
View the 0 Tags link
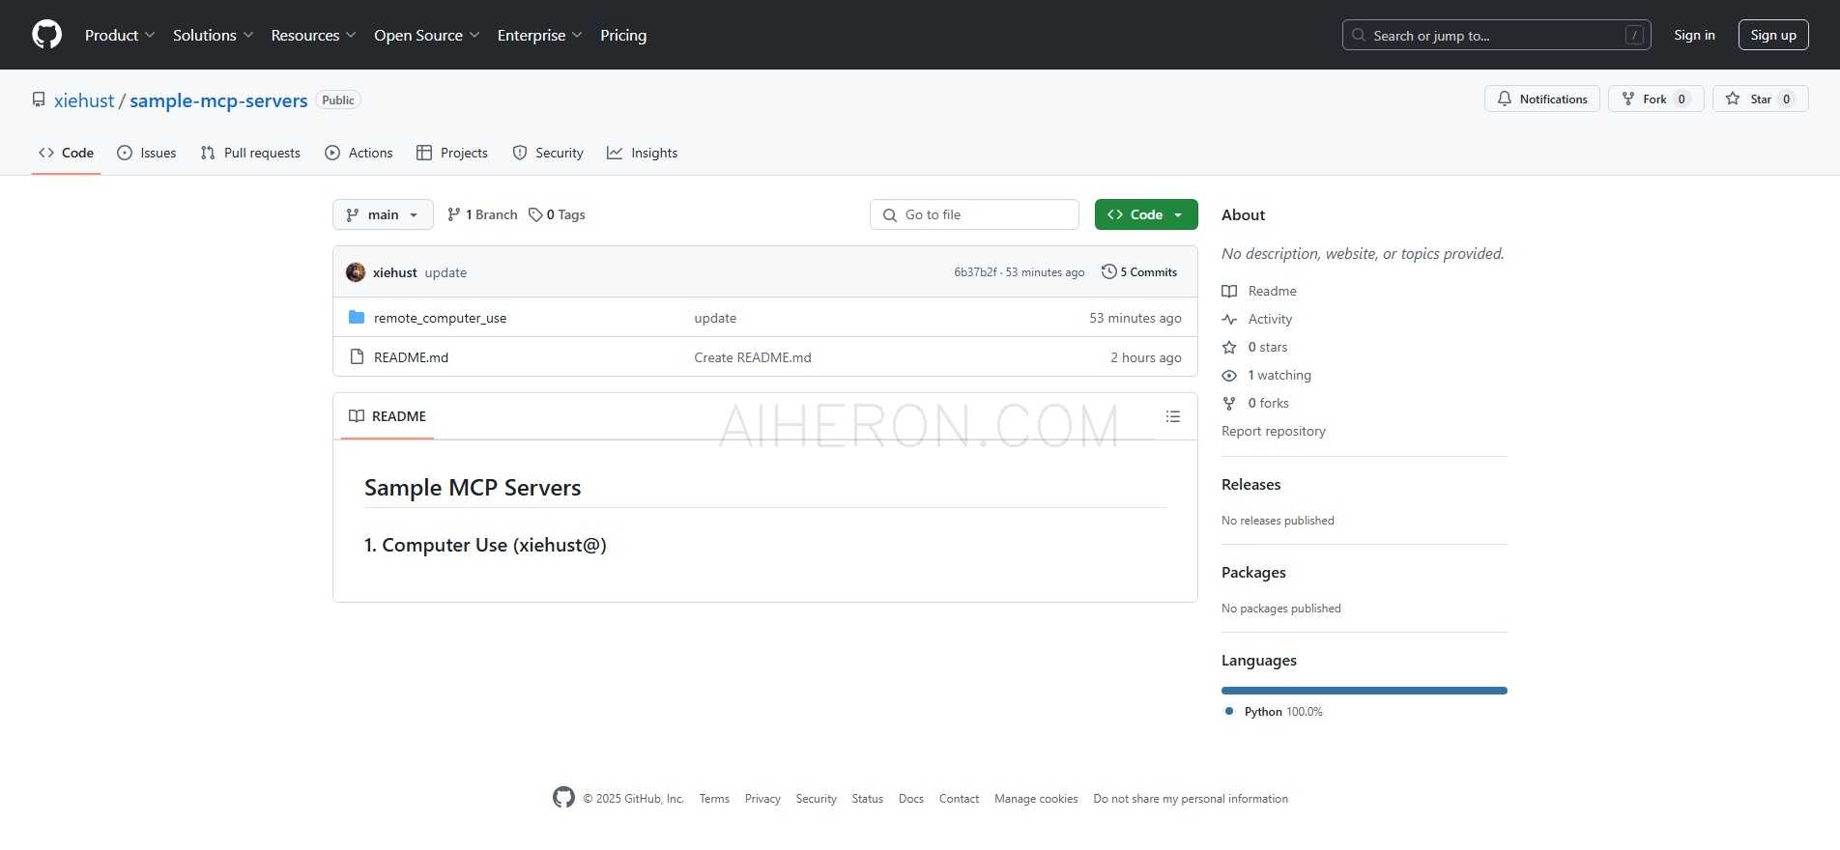click(557, 214)
